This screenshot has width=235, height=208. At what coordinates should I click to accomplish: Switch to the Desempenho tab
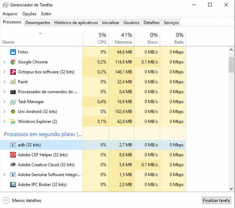(38, 23)
